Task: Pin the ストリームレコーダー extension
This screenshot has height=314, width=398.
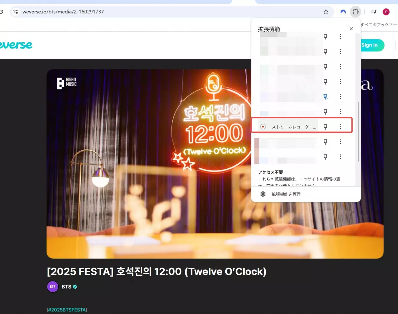Action: [x=326, y=127]
